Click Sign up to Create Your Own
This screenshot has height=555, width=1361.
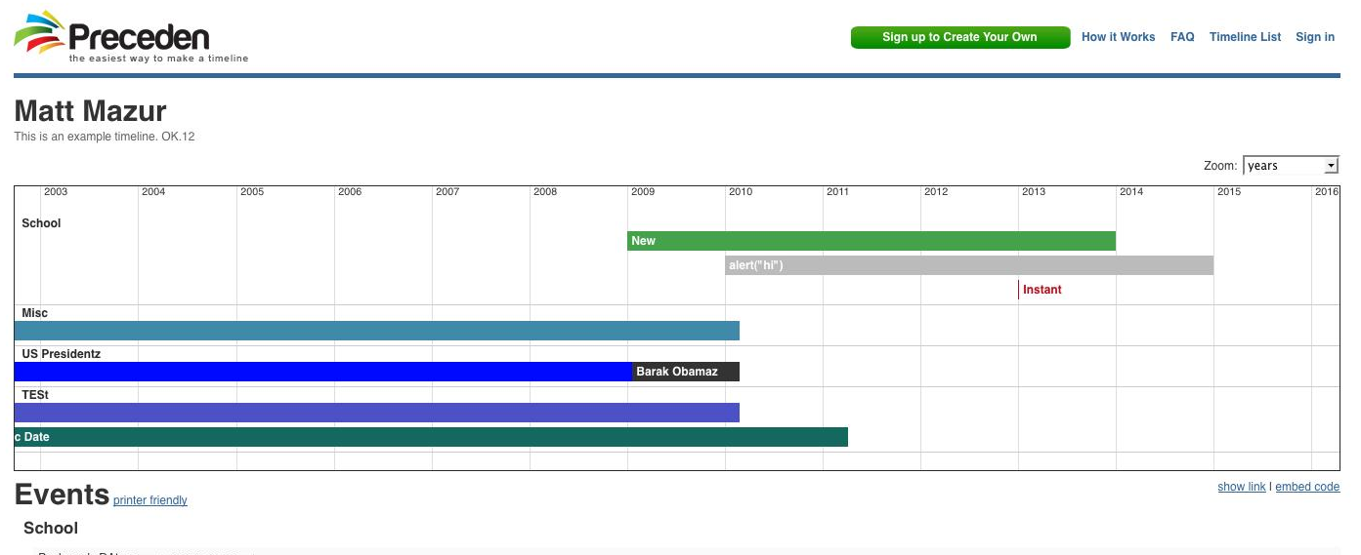click(x=959, y=37)
